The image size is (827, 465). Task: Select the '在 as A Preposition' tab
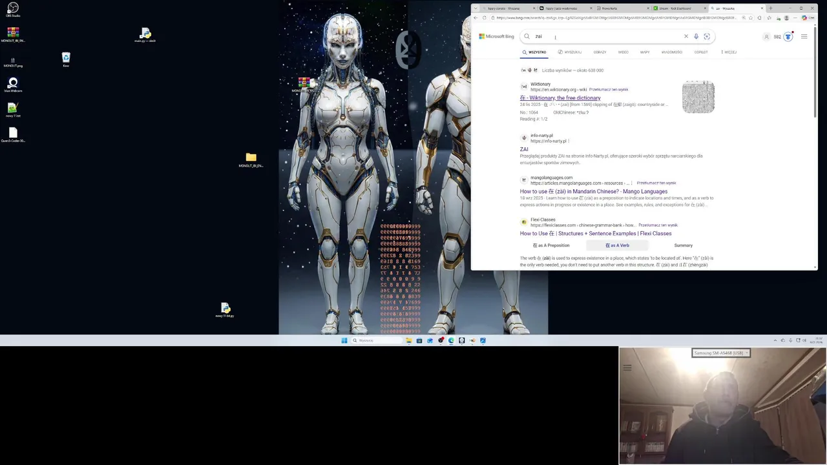[x=551, y=245]
